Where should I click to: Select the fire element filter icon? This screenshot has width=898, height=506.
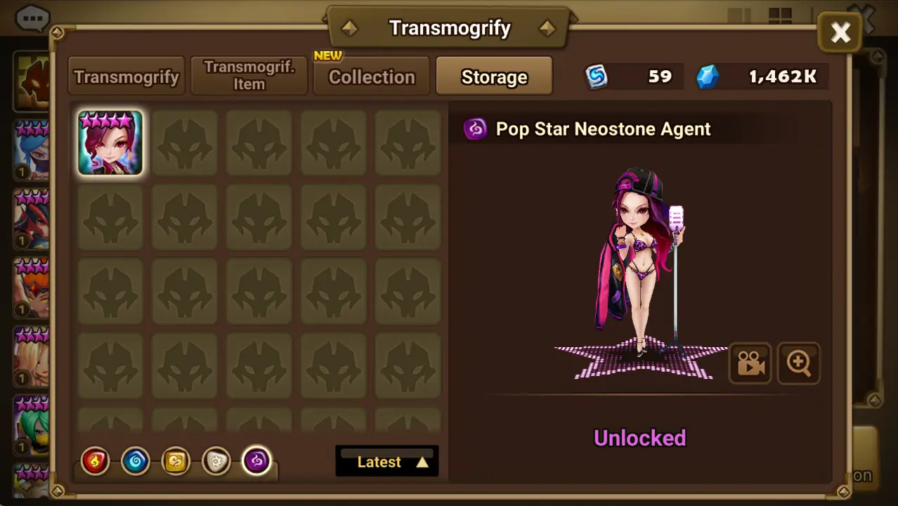pos(96,462)
